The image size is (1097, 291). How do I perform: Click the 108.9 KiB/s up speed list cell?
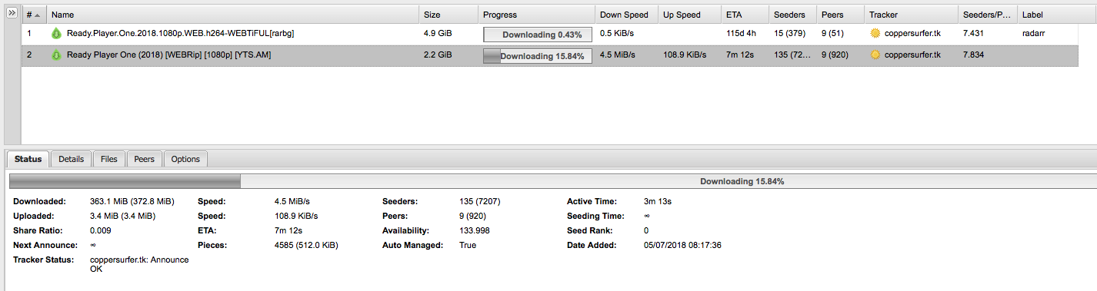point(685,55)
